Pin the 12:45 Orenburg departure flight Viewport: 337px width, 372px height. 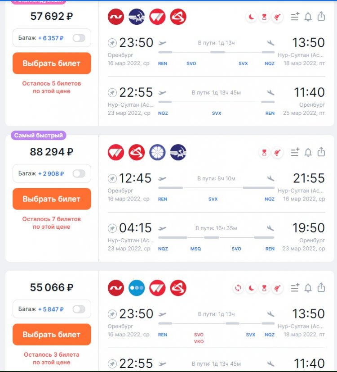click(112, 178)
